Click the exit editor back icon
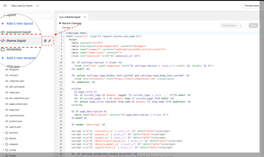This screenshot has width=264, height=157. click(x=5, y=6)
